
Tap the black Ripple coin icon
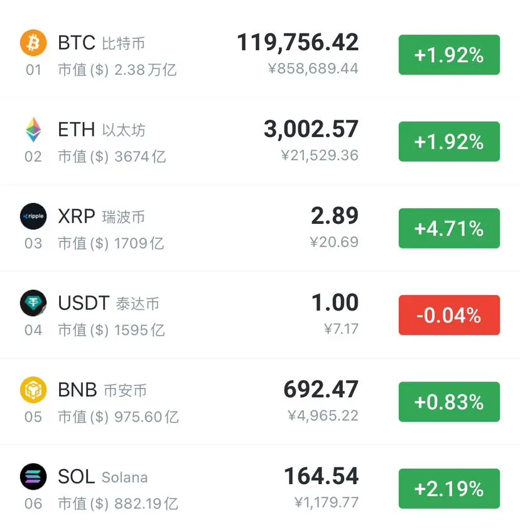pyautogui.click(x=33, y=216)
